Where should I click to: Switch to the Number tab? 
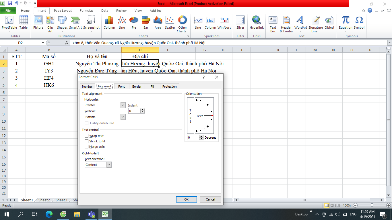[87, 86]
